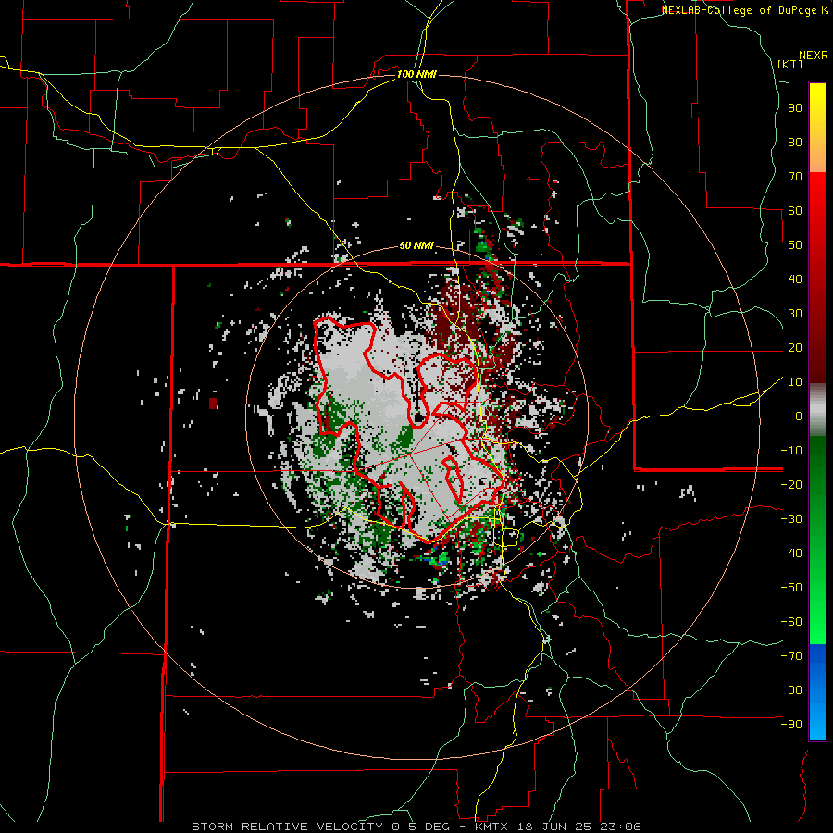Click the blue segment of the color bar
The width and height of the screenshot is (833, 833).
[817, 691]
